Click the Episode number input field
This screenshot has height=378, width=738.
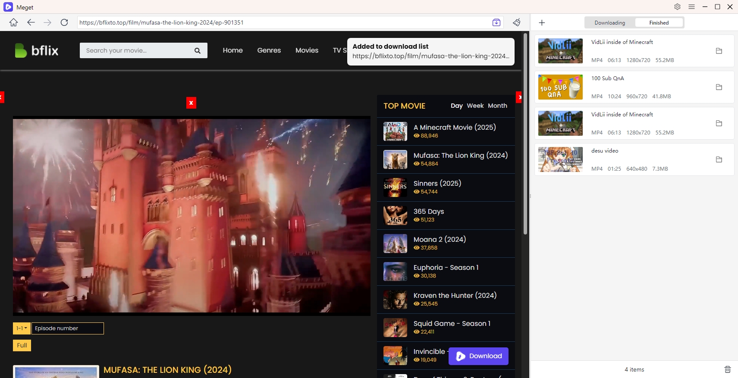point(68,328)
